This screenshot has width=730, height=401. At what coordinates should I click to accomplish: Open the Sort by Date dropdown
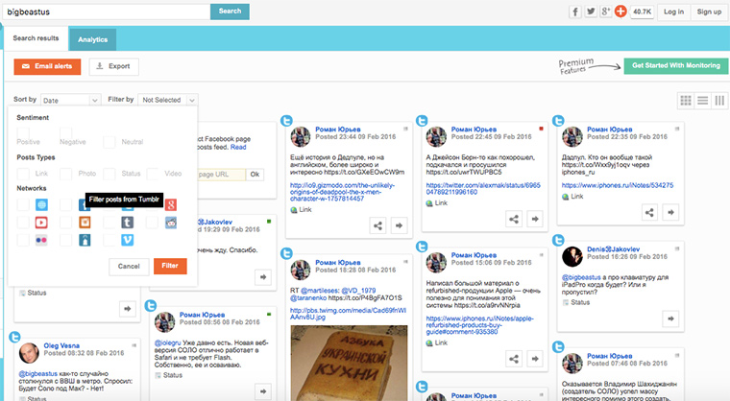point(69,100)
